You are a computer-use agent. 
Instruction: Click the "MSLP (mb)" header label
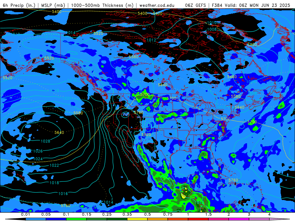(53, 5)
